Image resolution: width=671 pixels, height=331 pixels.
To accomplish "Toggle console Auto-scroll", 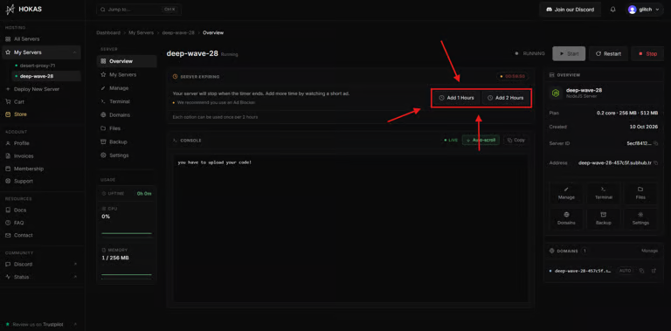I will click(x=481, y=140).
